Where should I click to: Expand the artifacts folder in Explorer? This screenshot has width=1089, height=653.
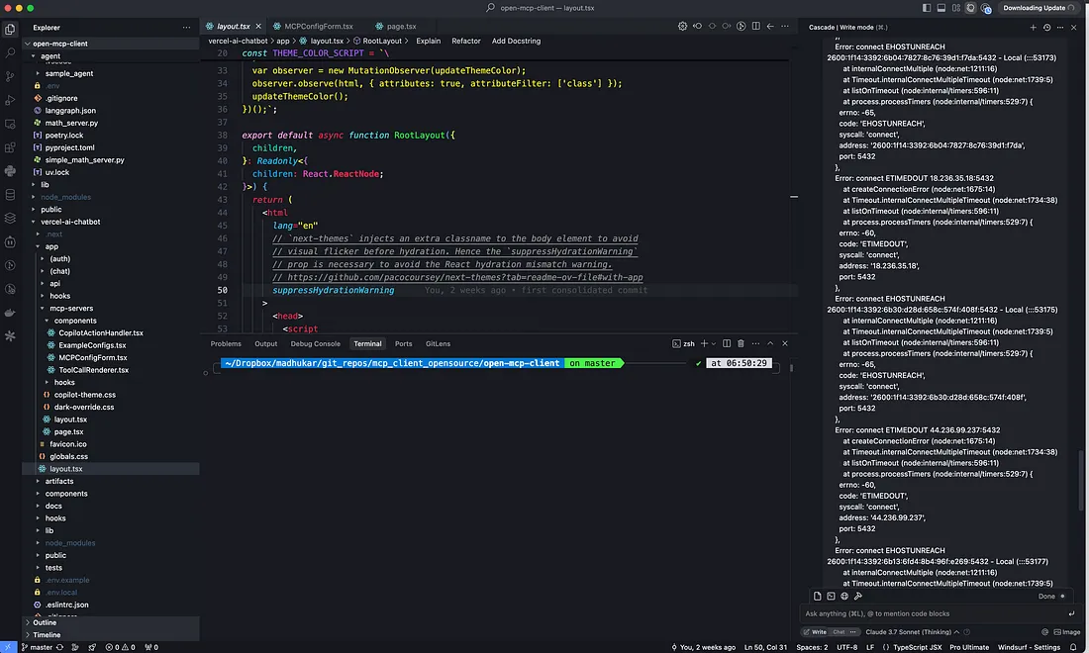58,481
